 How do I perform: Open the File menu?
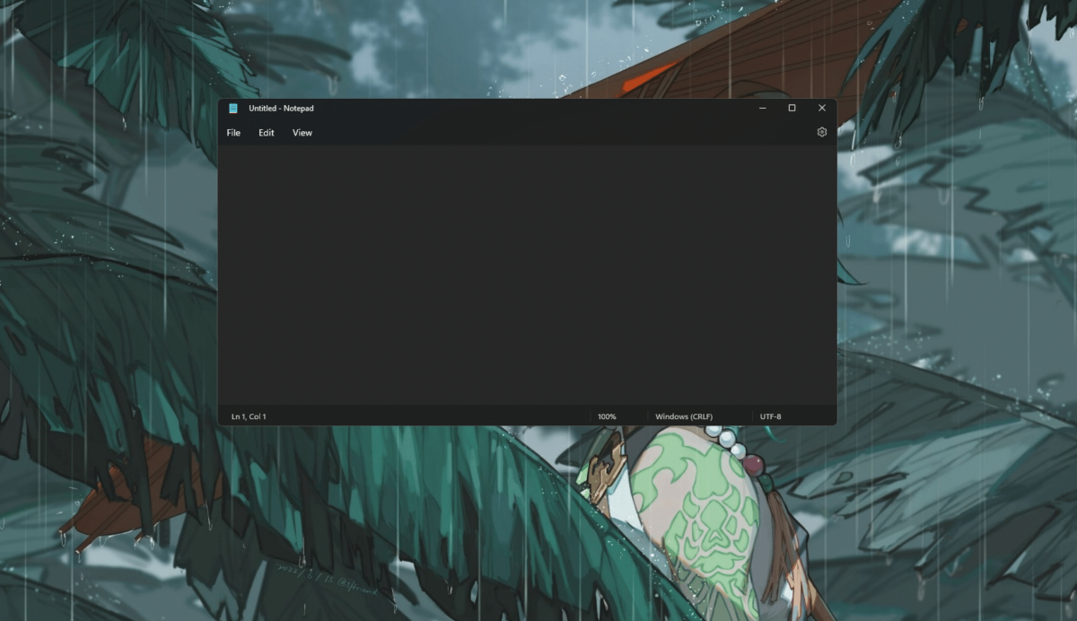(x=233, y=133)
